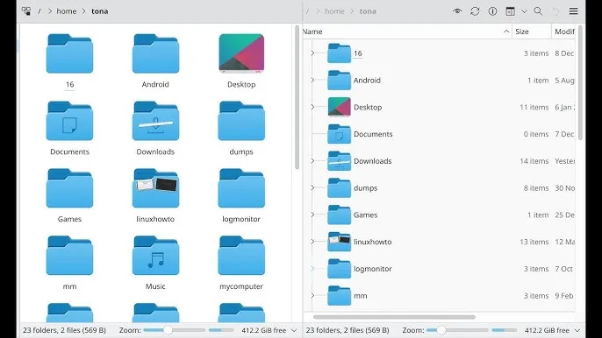Select the mycomputer folder icon in left pane

(241, 256)
